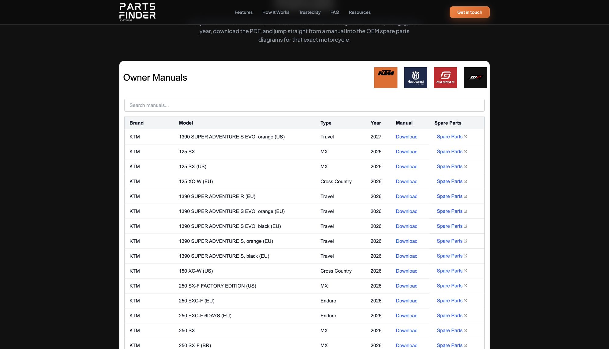Open Spare Parts link for 125 SX

(x=452, y=152)
